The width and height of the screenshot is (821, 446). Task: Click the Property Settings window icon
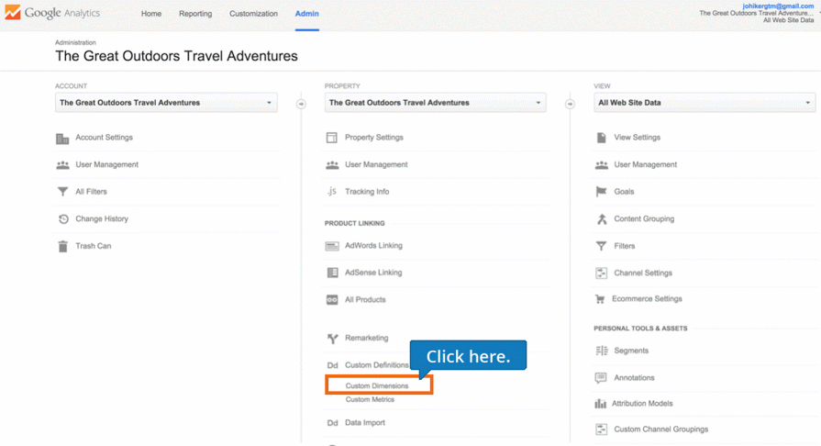click(x=331, y=138)
